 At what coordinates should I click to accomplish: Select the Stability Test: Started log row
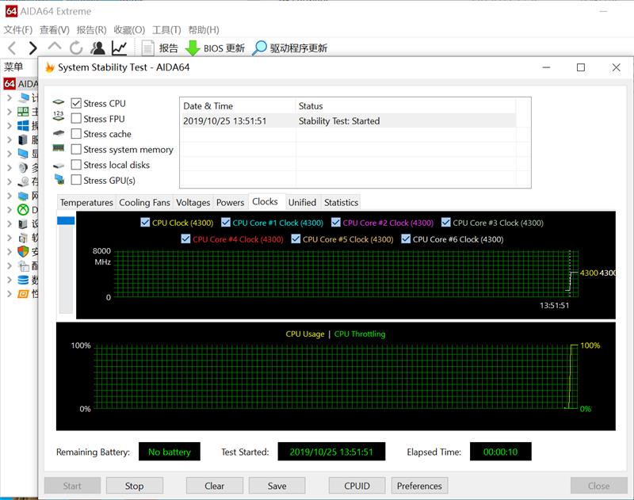(x=348, y=121)
